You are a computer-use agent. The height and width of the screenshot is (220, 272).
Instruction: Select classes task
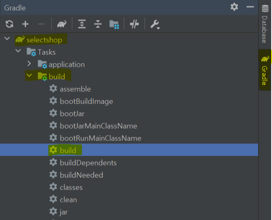(129, 187)
